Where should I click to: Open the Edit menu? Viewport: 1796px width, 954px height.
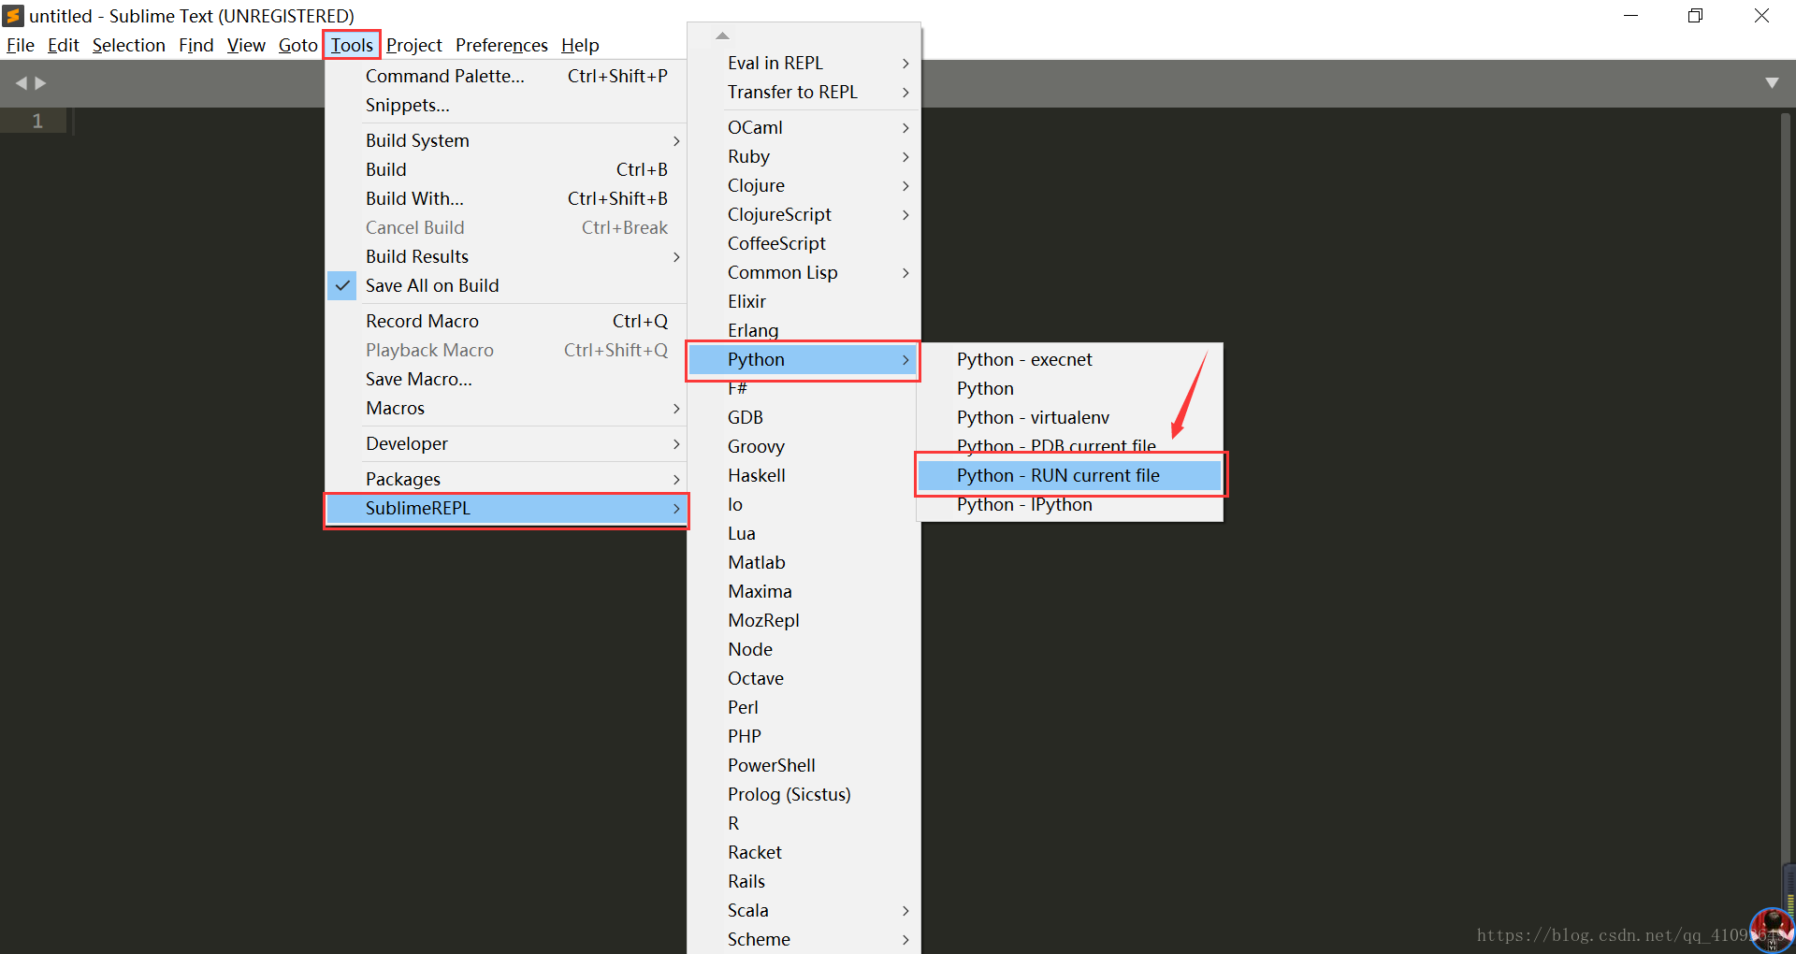pos(63,45)
